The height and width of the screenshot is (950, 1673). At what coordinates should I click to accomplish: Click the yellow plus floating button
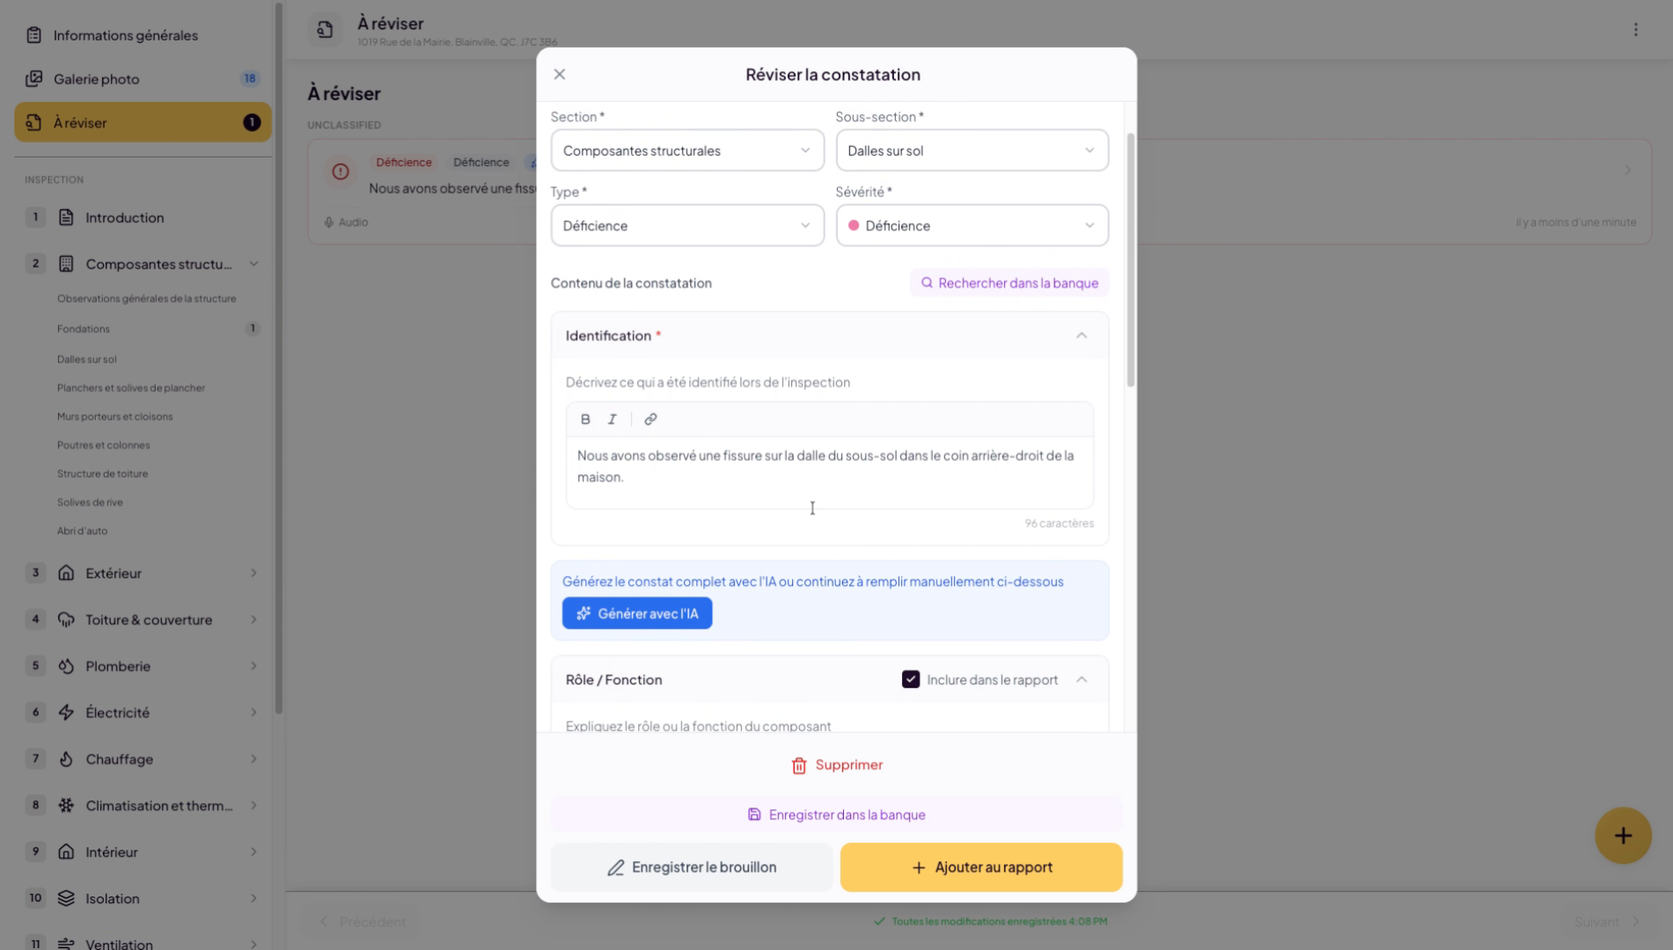[1623, 836]
